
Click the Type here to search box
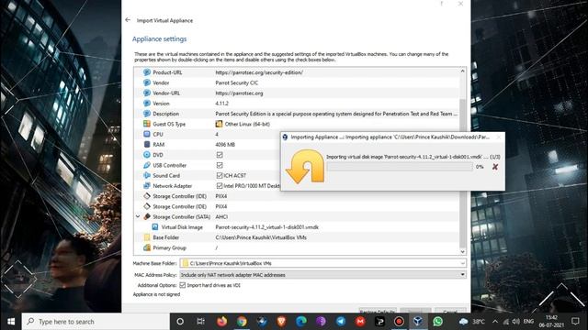click(96, 322)
